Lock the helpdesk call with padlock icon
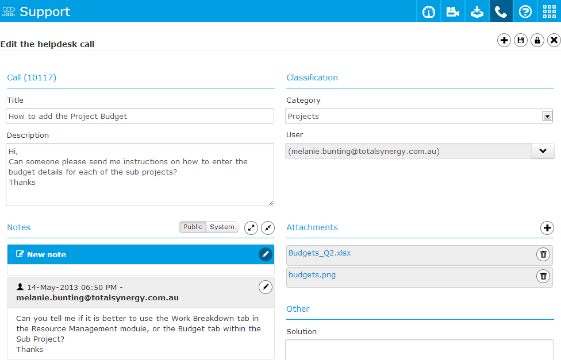Image resolution: width=561 pixels, height=360 pixels. tap(537, 40)
